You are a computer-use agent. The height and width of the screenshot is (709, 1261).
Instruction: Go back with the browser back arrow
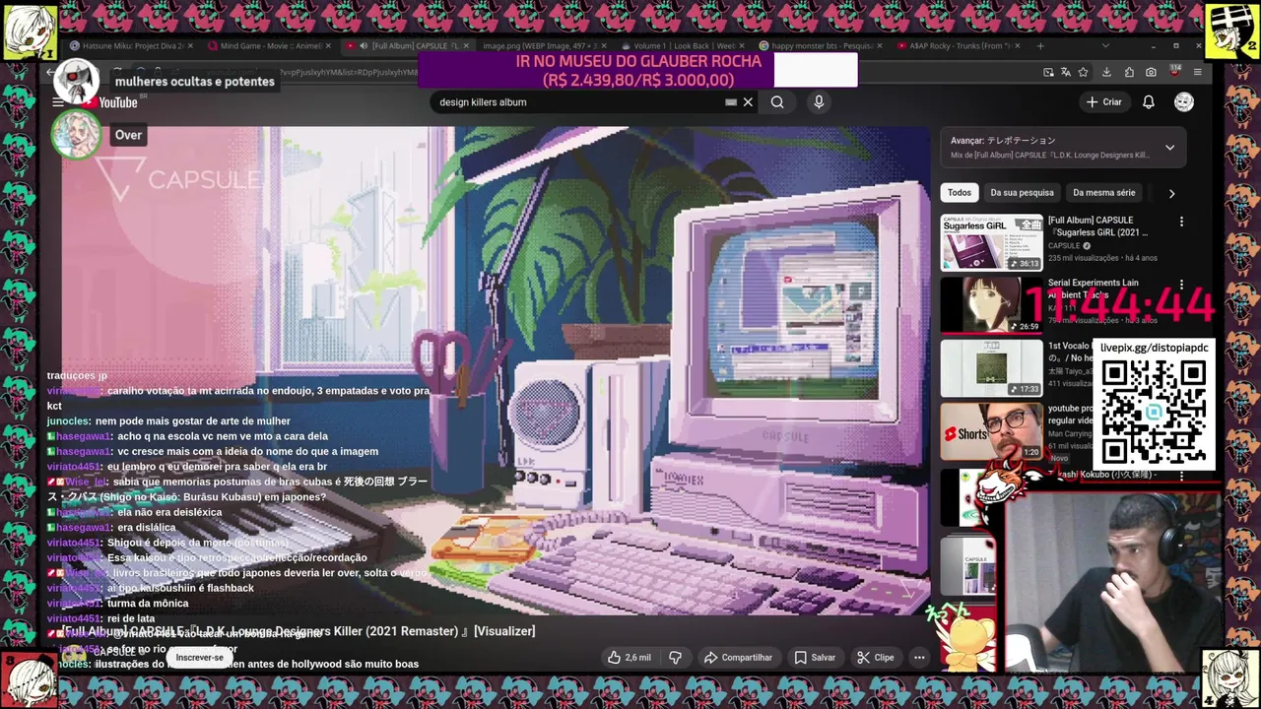pyautogui.click(x=50, y=72)
